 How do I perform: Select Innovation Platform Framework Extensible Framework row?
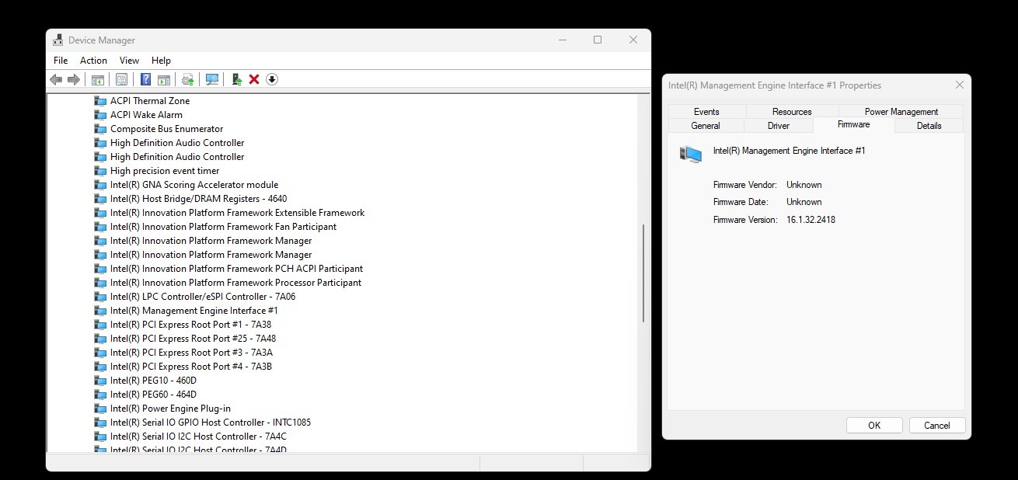pyautogui.click(x=237, y=213)
